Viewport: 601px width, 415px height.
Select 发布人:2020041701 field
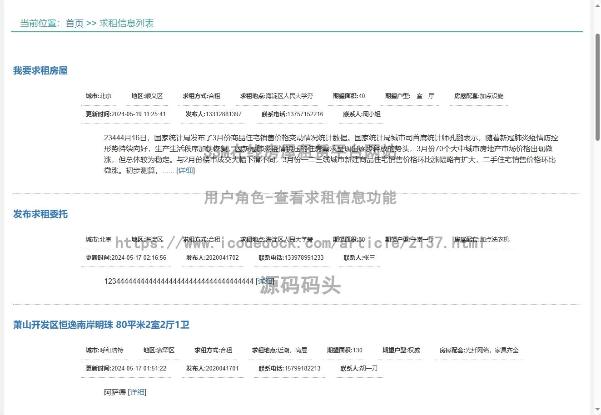click(212, 369)
